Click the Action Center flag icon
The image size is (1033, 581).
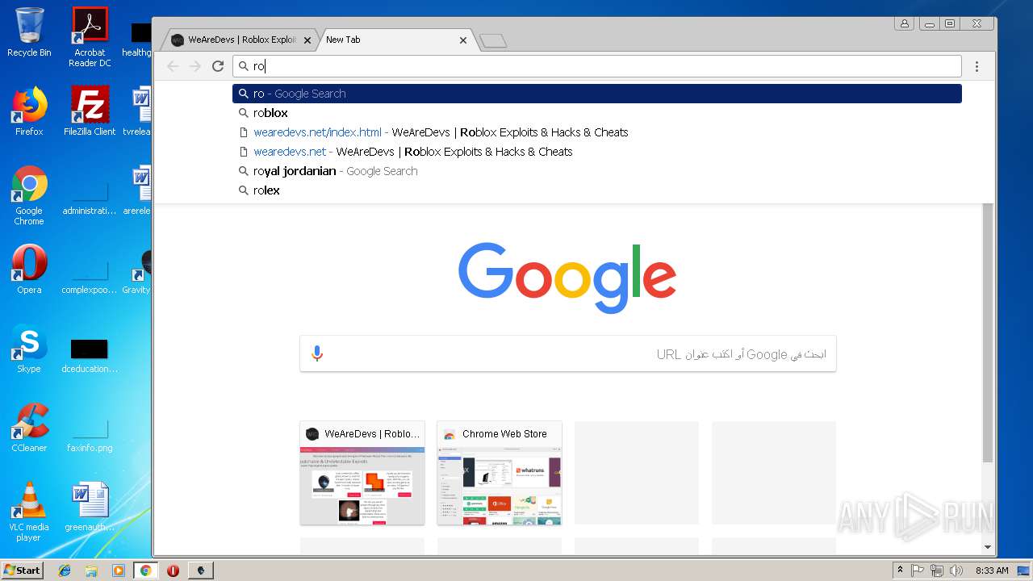(x=918, y=571)
